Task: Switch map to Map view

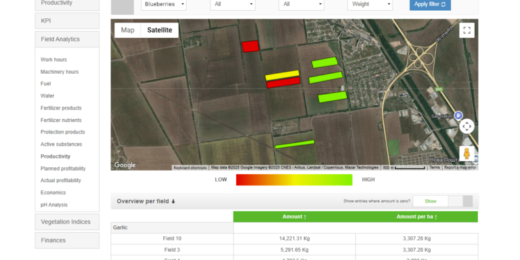Action: point(127,30)
